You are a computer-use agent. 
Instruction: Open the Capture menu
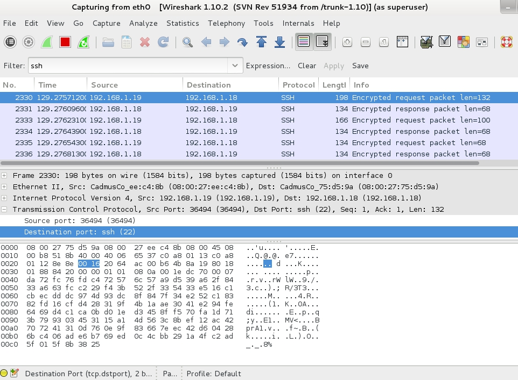[107, 23]
